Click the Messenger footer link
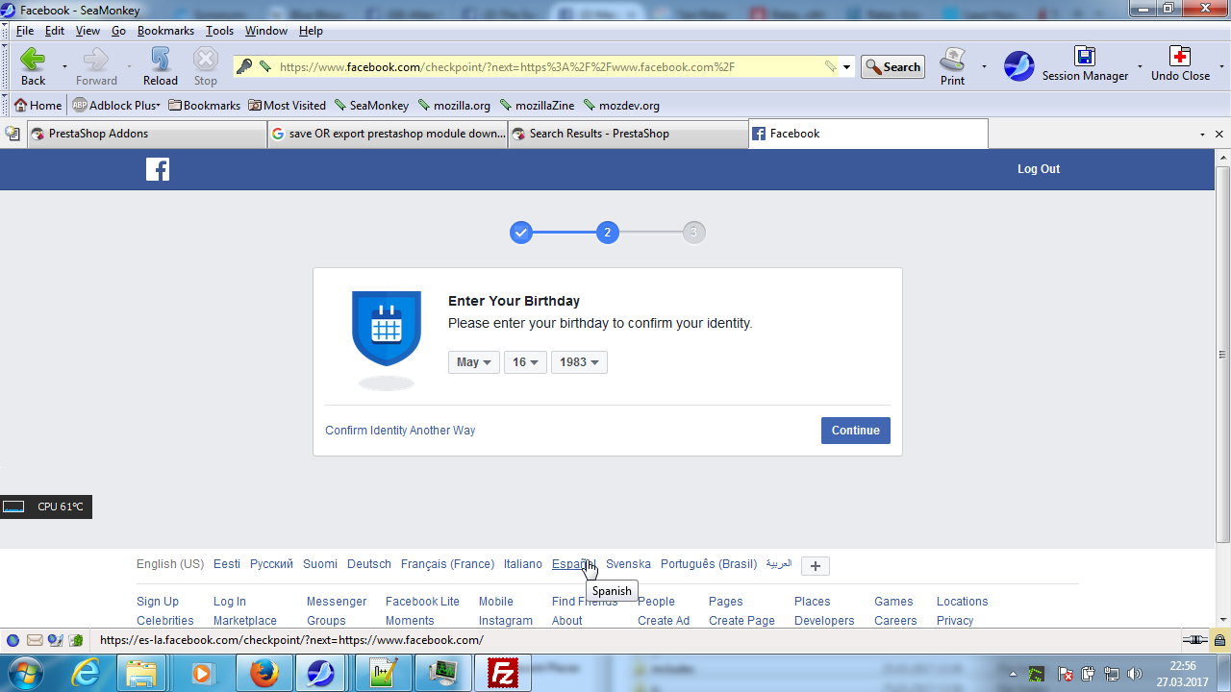The height and width of the screenshot is (692, 1231). [337, 602]
